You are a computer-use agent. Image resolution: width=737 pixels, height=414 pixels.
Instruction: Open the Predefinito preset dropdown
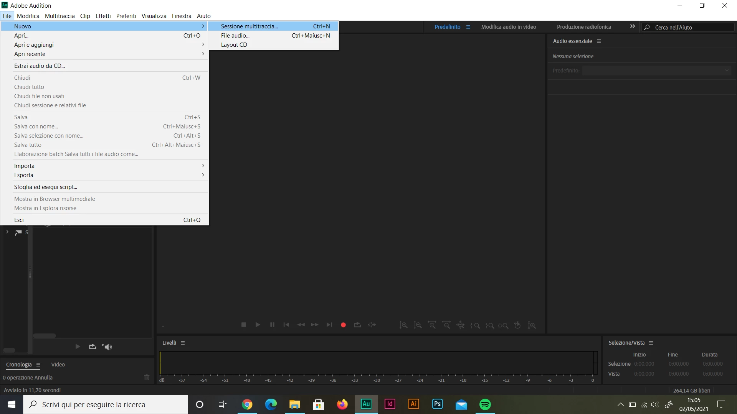656,71
